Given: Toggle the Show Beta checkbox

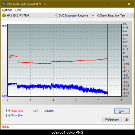Looking at the screenshot, I should [8, 111].
